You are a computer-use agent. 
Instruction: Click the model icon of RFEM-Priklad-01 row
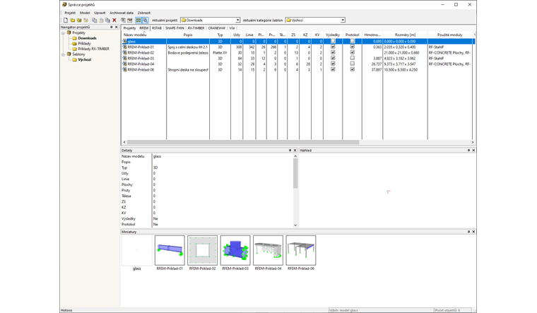click(124, 47)
